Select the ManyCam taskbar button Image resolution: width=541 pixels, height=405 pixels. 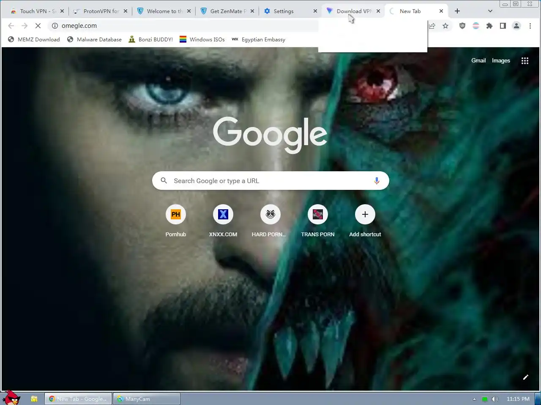(146, 399)
